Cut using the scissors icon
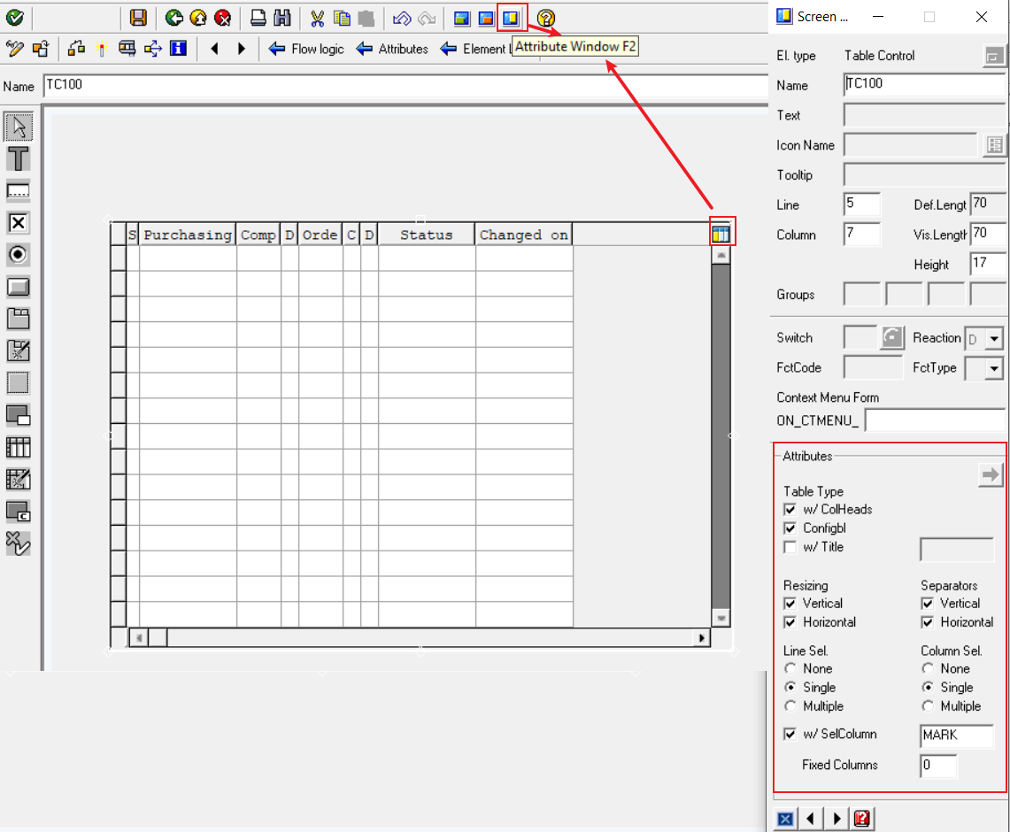 pyautogui.click(x=317, y=18)
